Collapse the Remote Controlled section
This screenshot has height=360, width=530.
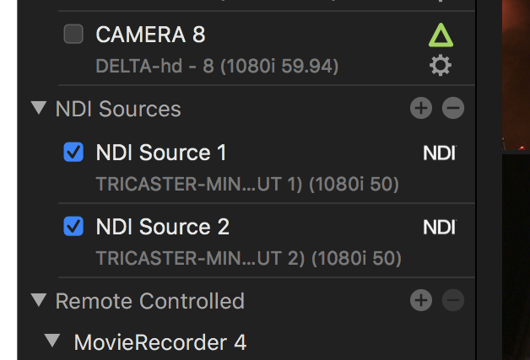tap(38, 300)
